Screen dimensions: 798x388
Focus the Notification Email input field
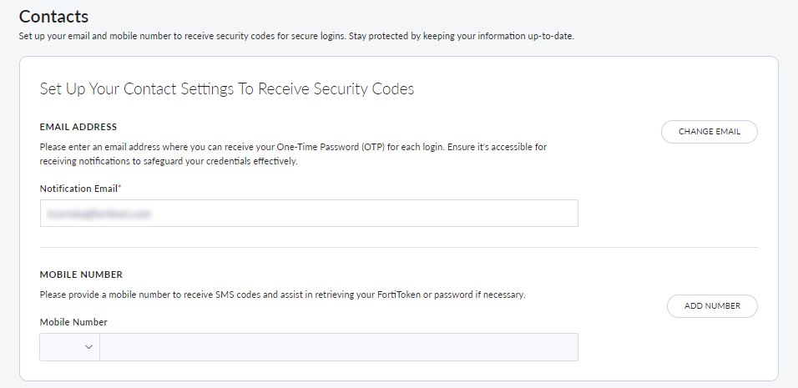[x=309, y=214]
